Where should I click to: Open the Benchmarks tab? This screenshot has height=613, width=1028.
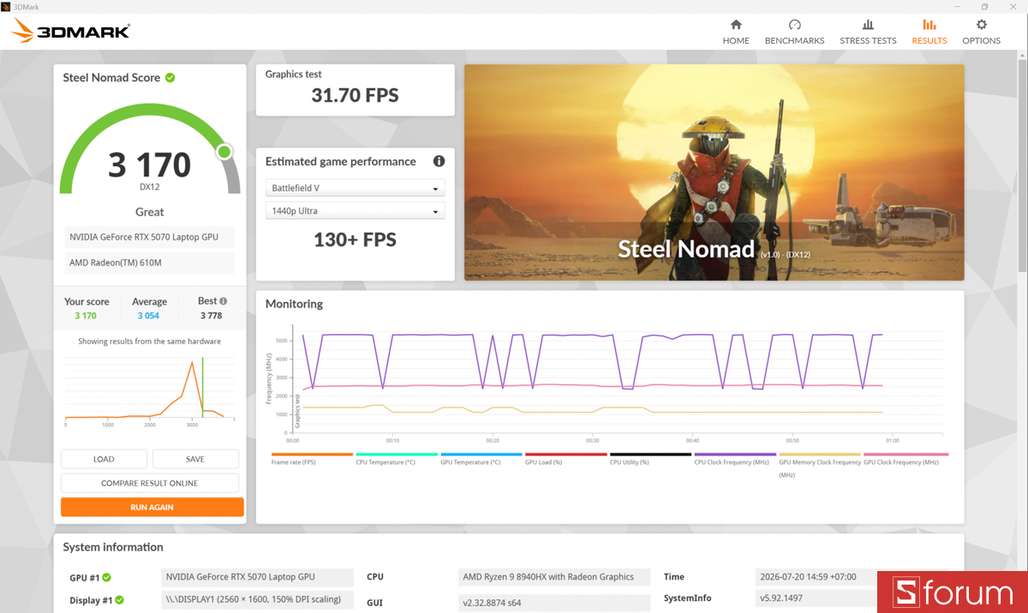coord(794,32)
